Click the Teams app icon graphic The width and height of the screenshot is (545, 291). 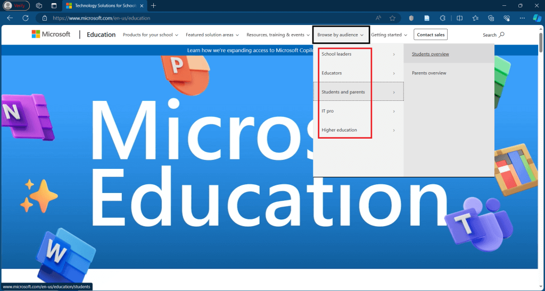[x=479, y=225]
